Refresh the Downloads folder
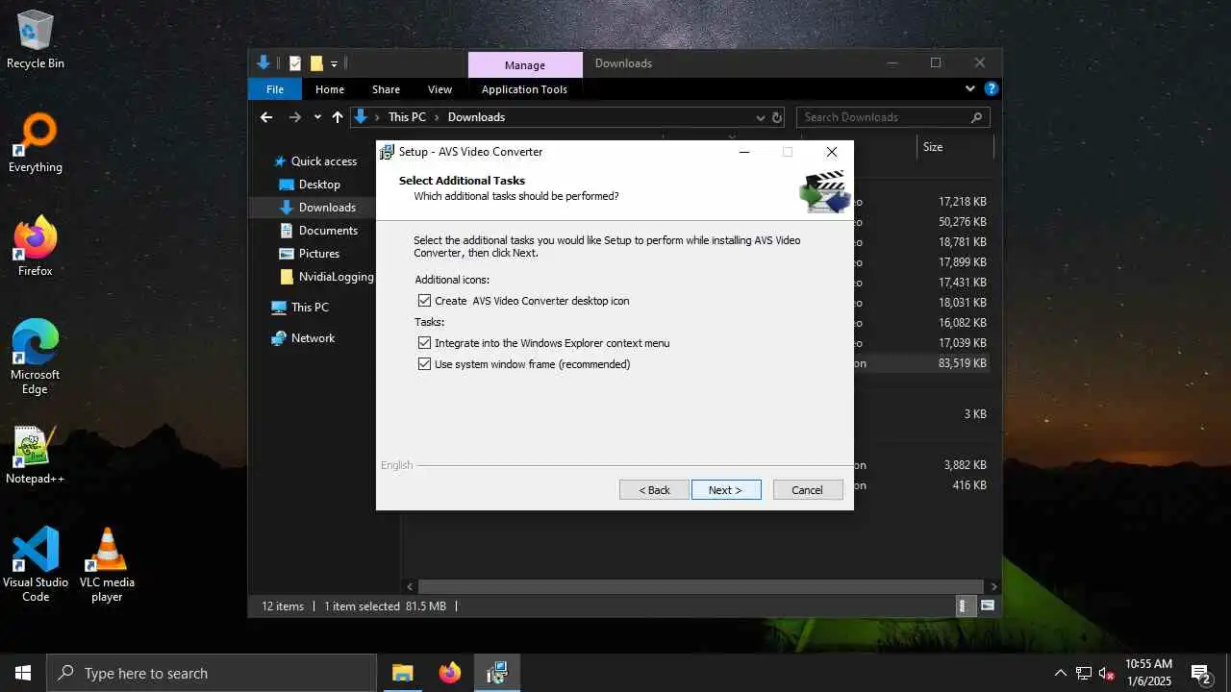This screenshot has width=1231, height=692. [x=778, y=117]
